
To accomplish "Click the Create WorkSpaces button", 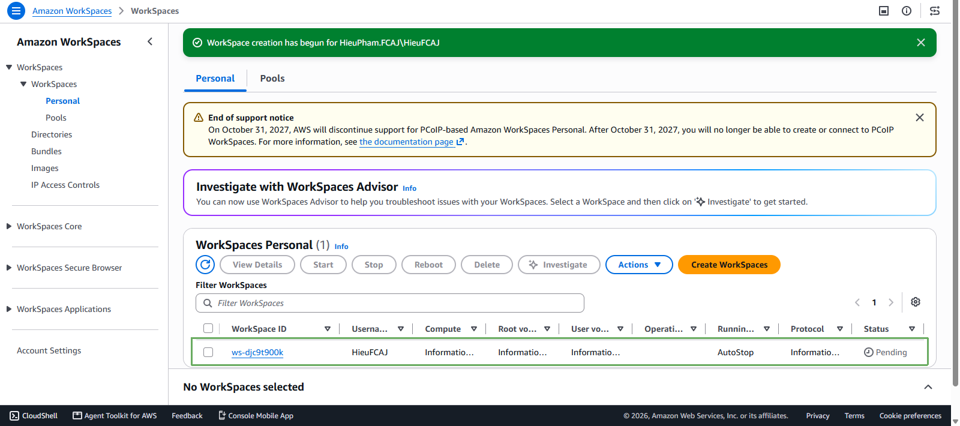I will (x=729, y=265).
